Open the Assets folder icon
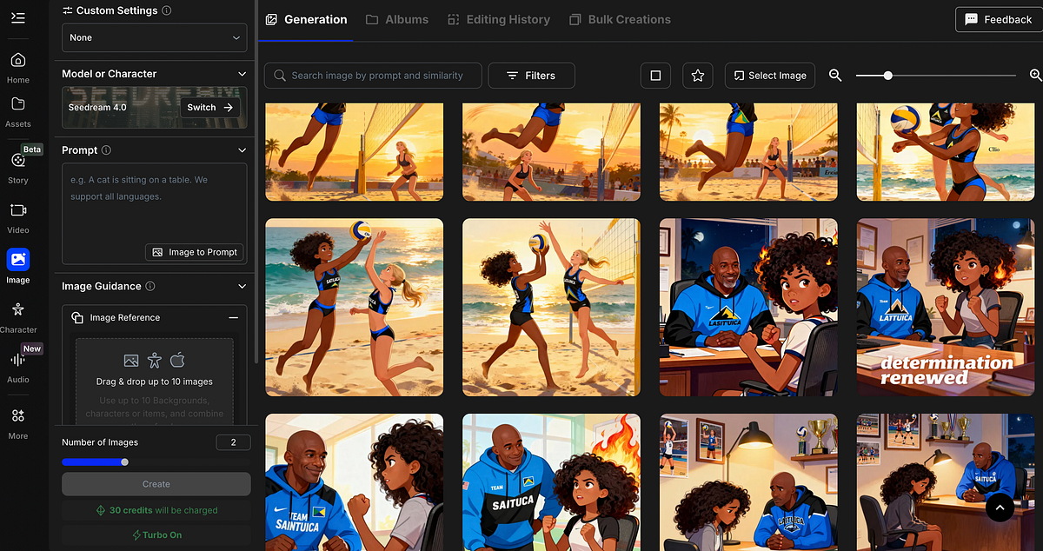Viewport: 1043px width, 551px height. point(17,110)
